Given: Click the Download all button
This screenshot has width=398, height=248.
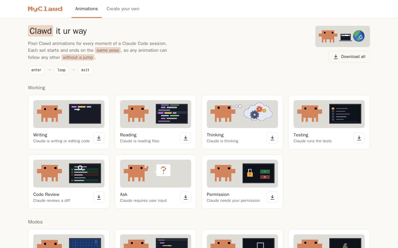Looking at the screenshot, I should coord(349,57).
